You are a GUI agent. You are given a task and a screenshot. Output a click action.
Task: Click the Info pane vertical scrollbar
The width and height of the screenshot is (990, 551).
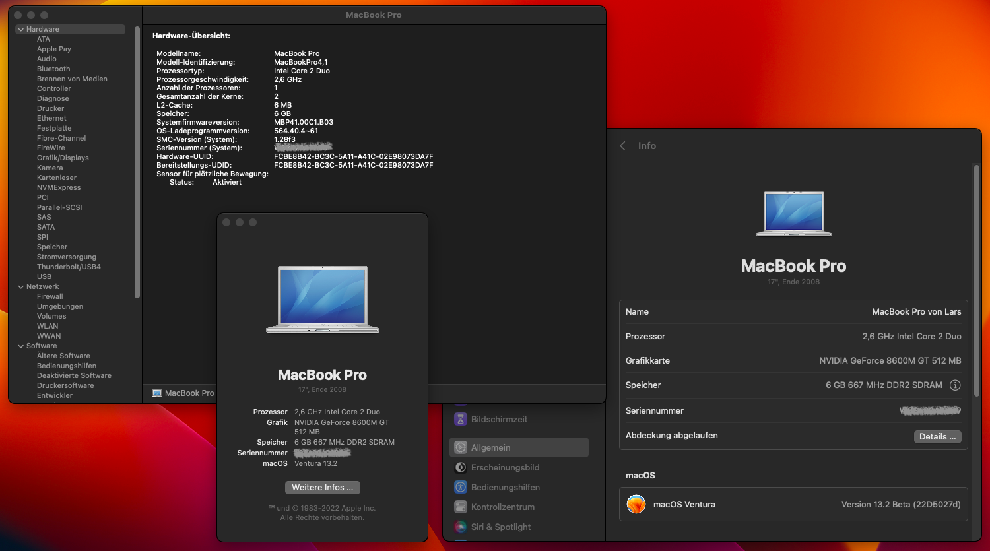[977, 280]
